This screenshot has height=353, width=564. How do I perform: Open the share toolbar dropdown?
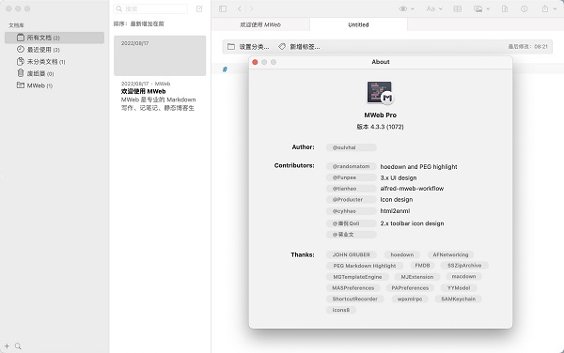[549, 8]
